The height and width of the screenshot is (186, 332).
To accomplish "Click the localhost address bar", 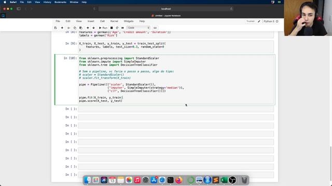I will coord(166,9).
